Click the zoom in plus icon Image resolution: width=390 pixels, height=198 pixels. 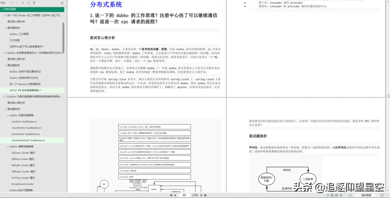click(382, 195)
